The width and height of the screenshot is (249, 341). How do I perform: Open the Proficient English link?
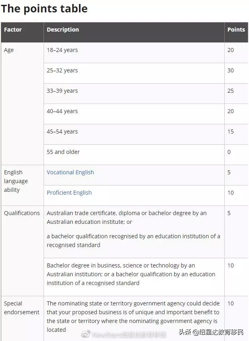[x=69, y=193]
